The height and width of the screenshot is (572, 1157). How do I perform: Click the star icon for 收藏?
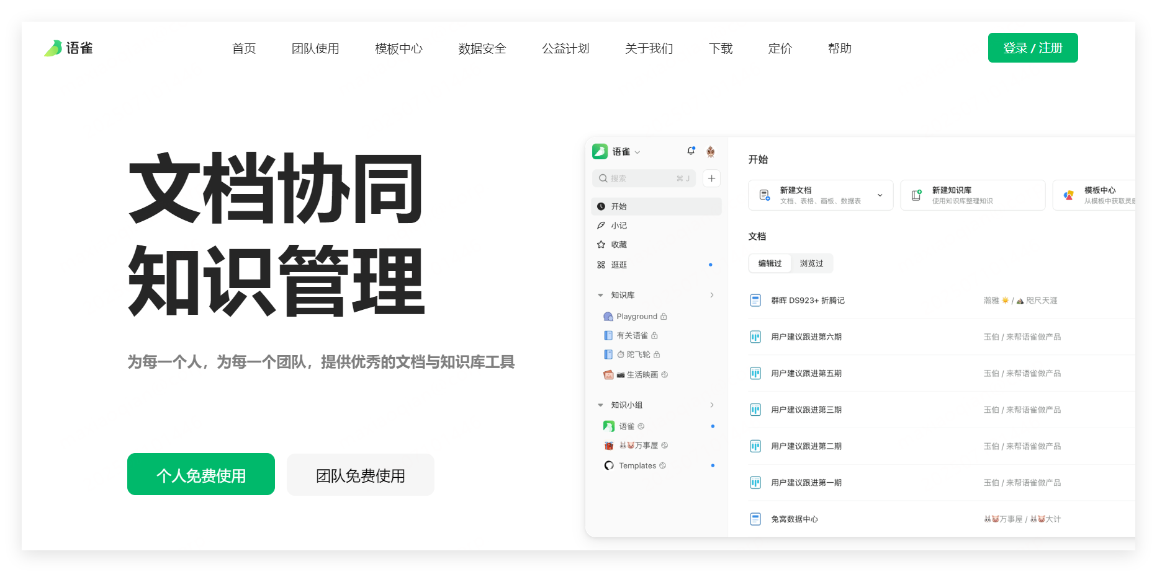point(601,245)
